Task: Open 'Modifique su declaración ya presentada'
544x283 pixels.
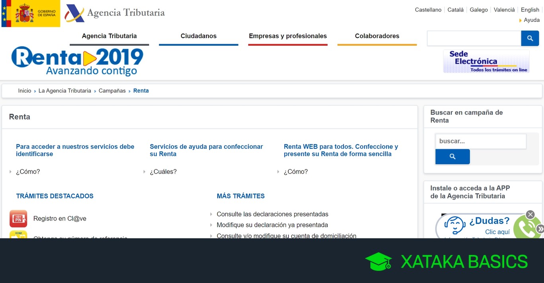Action: click(272, 225)
